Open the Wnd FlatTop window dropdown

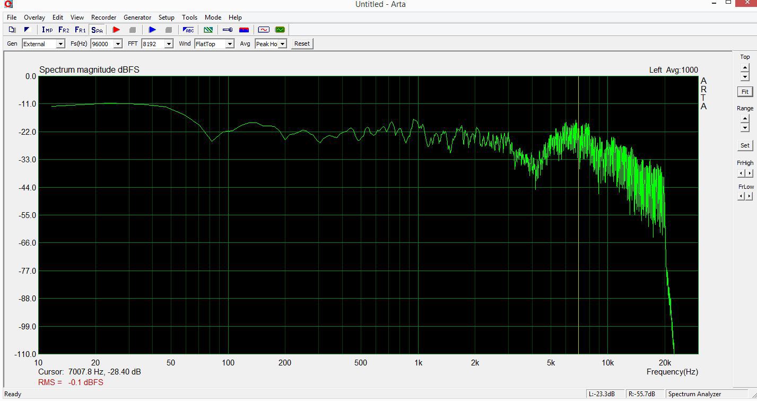pyautogui.click(x=214, y=44)
